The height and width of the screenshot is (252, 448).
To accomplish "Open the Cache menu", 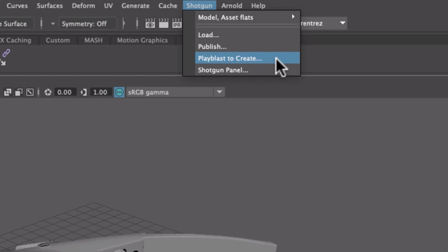I will pyautogui.click(x=168, y=6).
